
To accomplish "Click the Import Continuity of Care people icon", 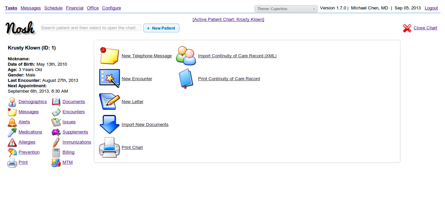I will pos(186,56).
